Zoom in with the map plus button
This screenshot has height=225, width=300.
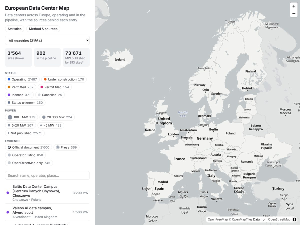(x=294, y=6)
